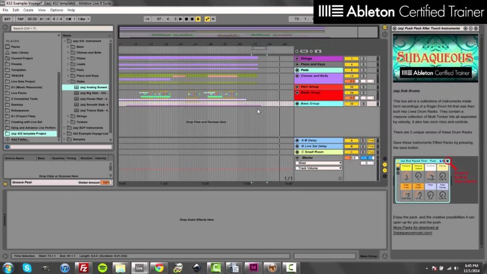Toggle the Pads track activator

[x=351, y=70]
